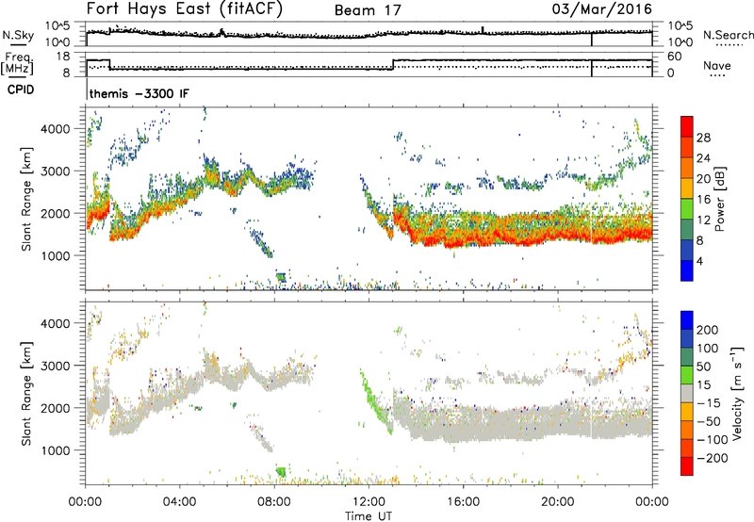This screenshot has height=522, width=754.
Task: Click the gray segment of Velocity colorbar
Action: click(x=687, y=394)
